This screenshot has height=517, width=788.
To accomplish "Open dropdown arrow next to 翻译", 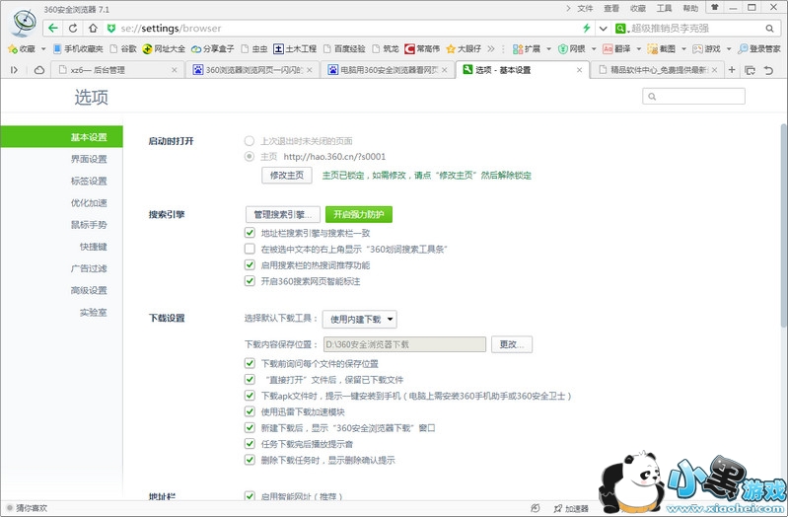I will coord(639,48).
